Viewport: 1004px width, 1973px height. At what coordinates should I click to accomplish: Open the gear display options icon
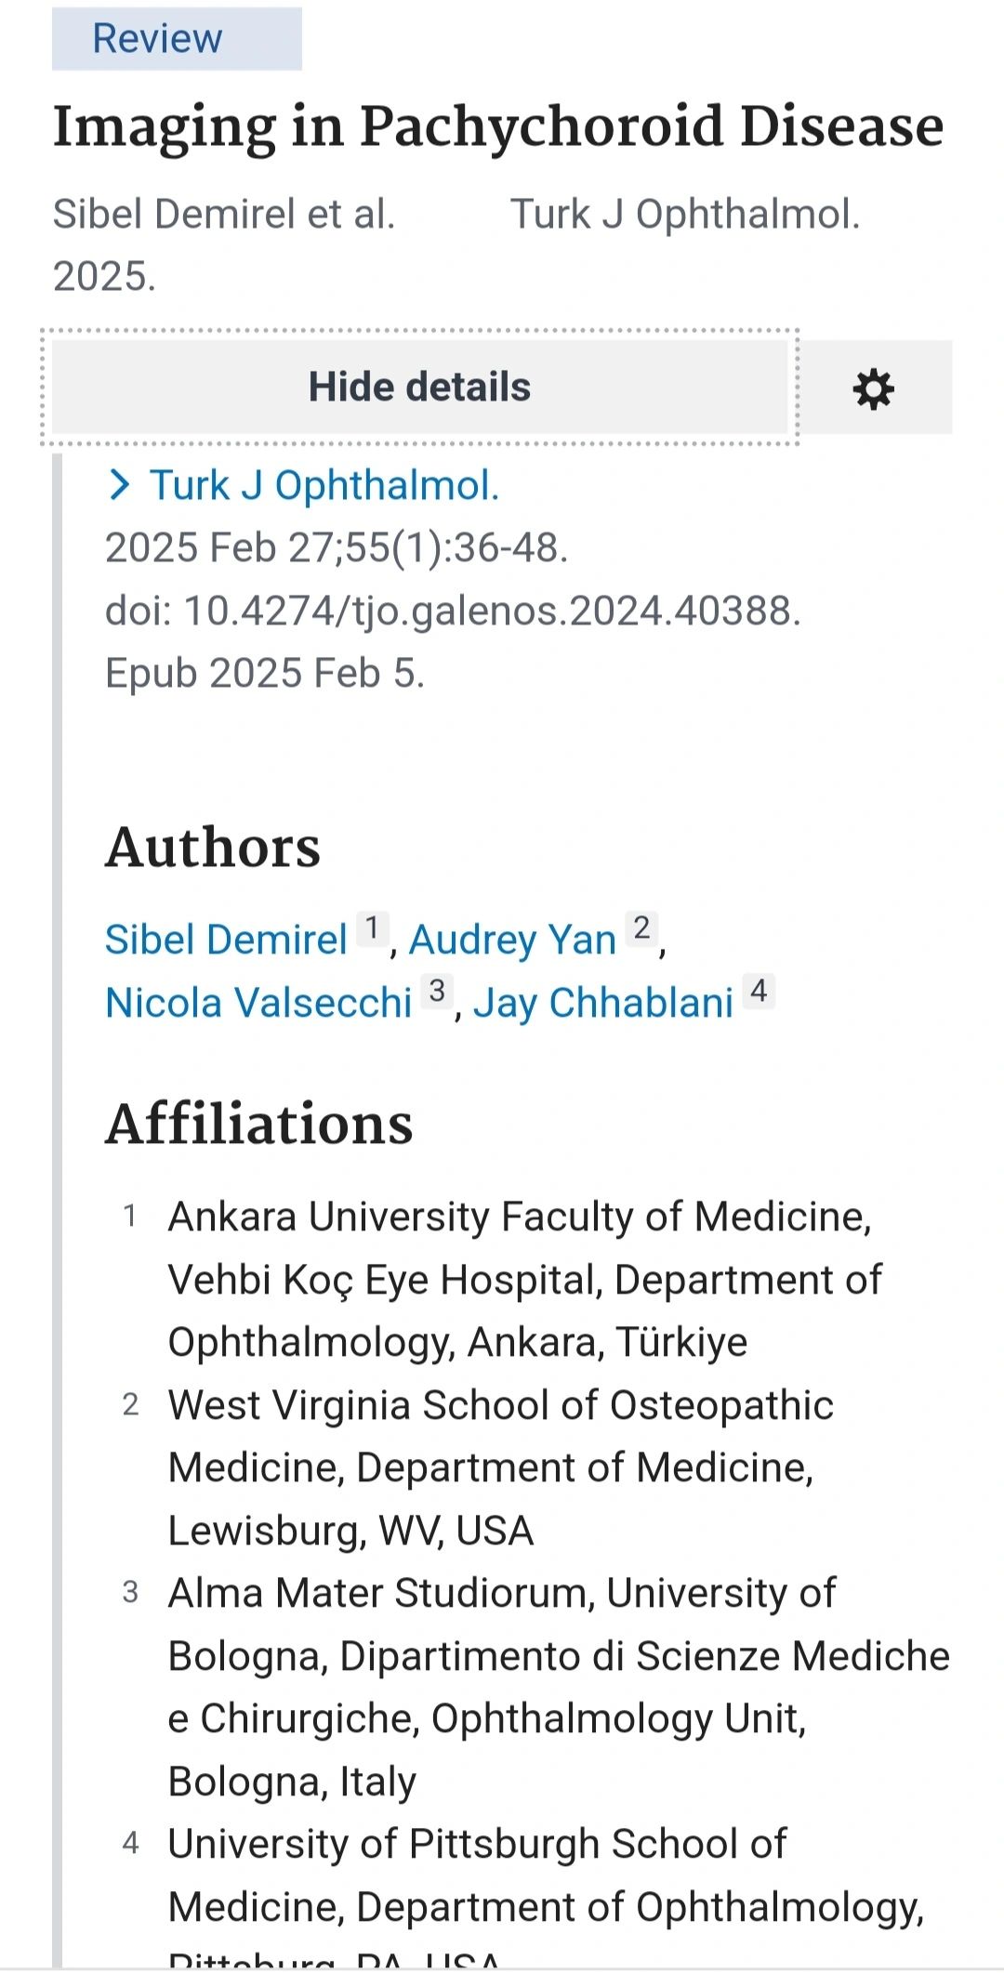point(875,388)
